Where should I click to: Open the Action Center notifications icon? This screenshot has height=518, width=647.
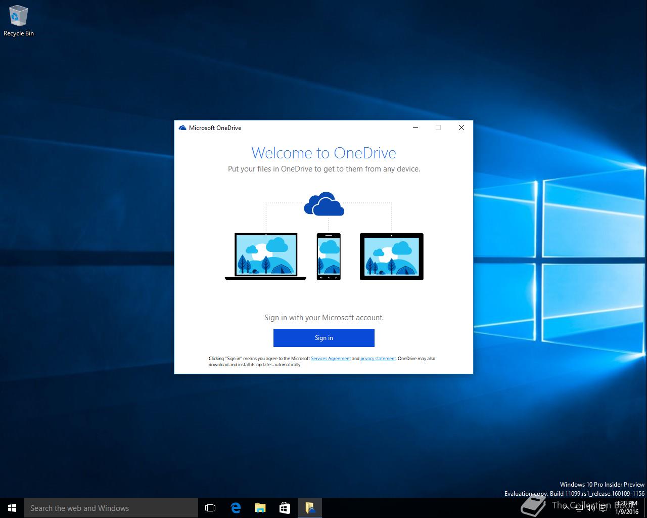click(x=603, y=508)
